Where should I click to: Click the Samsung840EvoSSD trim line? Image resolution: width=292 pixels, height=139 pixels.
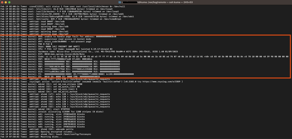click(67, 17)
